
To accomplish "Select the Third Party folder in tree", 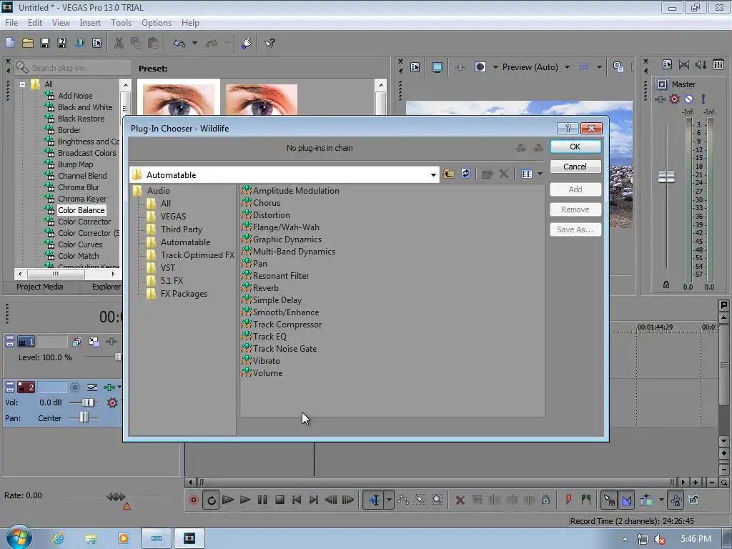I will [x=181, y=229].
